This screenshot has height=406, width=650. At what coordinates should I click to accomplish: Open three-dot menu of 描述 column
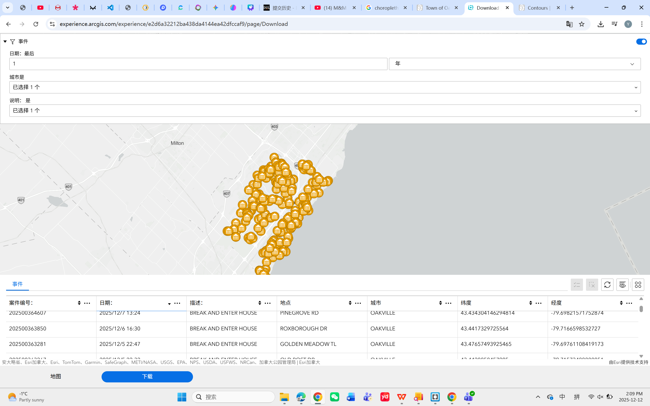click(x=268, y=303)
